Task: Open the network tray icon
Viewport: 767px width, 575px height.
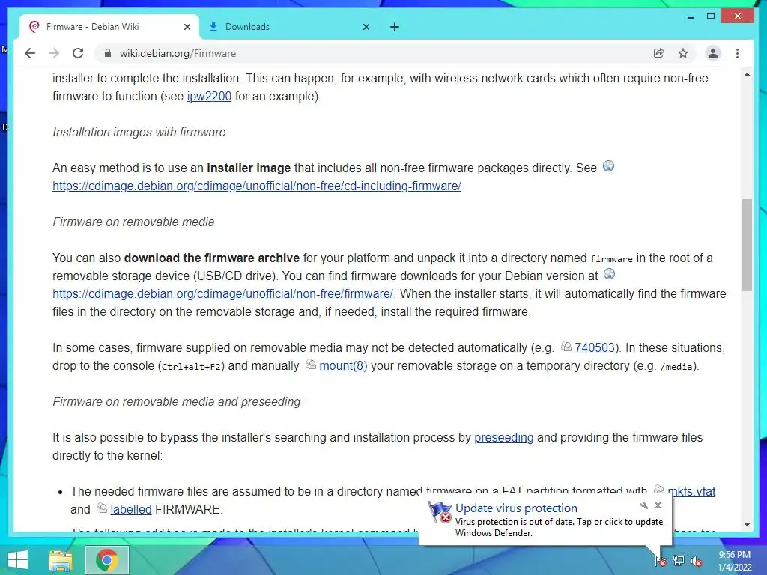Action: coord(678,561)
